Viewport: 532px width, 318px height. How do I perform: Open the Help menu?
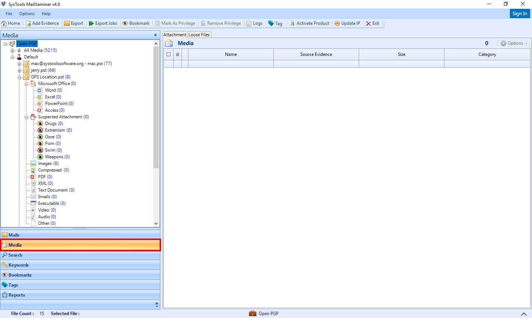click(46, 14)
